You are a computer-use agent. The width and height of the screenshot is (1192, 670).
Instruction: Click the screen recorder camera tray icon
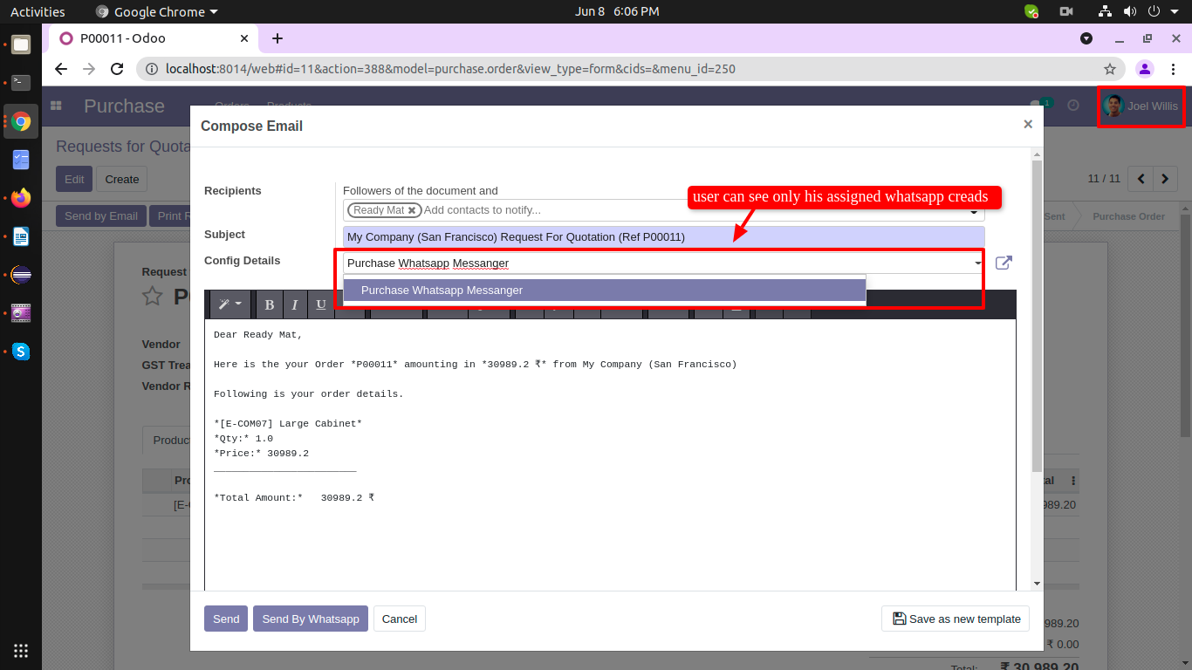tap(1066, 11)
